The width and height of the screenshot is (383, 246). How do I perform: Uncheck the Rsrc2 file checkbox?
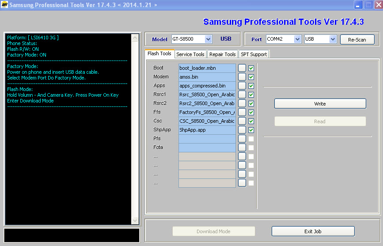[x=251, y=103]
